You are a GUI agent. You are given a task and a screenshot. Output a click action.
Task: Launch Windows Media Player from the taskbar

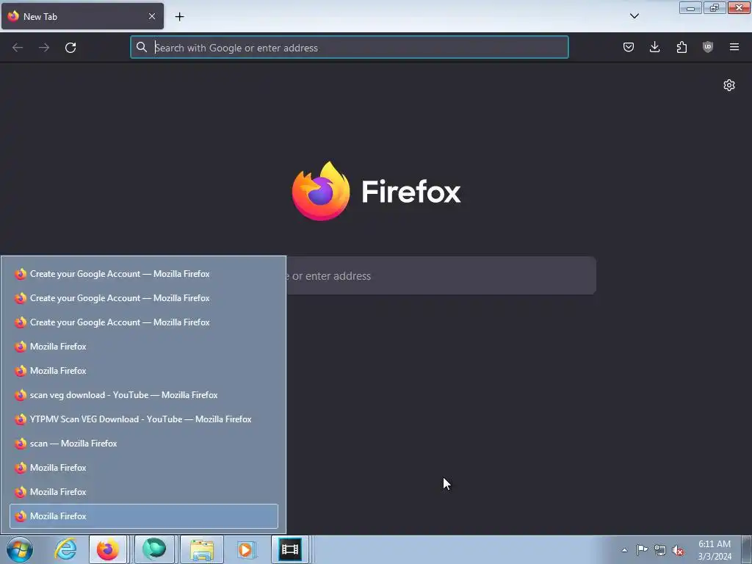245,549
